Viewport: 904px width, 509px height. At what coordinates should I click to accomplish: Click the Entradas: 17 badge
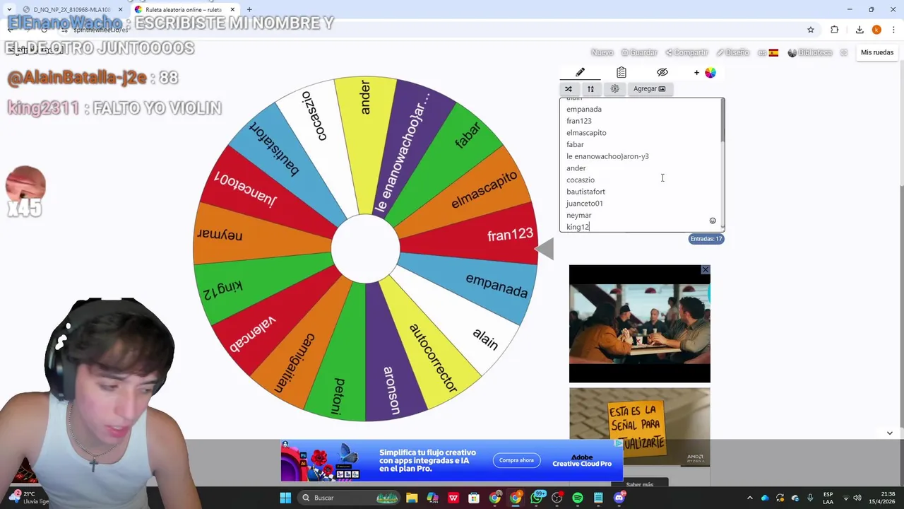(706, 239)
